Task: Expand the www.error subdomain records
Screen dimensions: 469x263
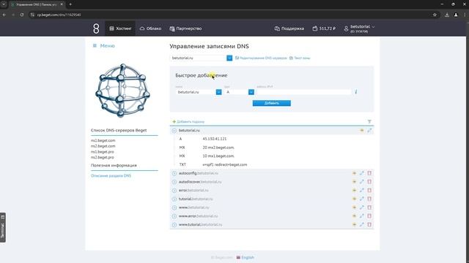Action: [174, 216]
